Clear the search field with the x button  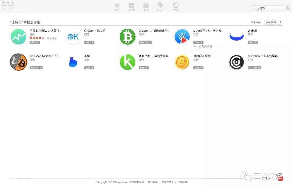pyautogui.click(x=288, y=8)
